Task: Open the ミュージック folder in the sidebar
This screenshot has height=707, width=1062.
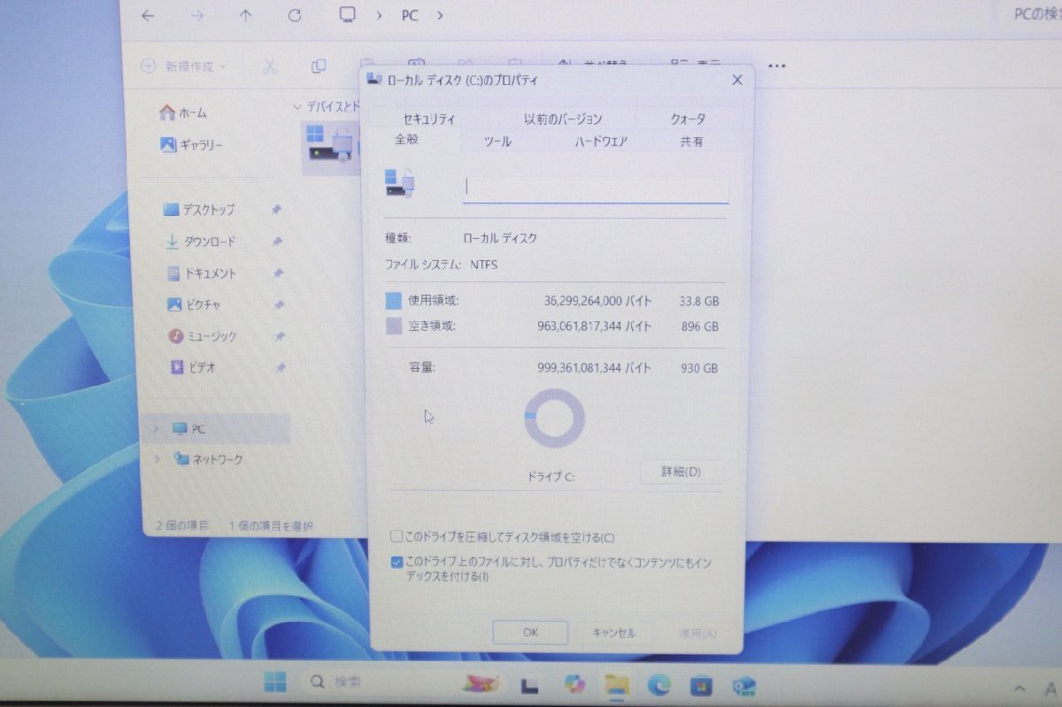Action: pyautogui.click(x=203, y=336)
